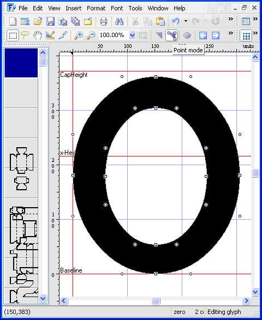Click canvas horizontal scrollbar right arrow
Screen dimensions: 262x320
[247, 300]
